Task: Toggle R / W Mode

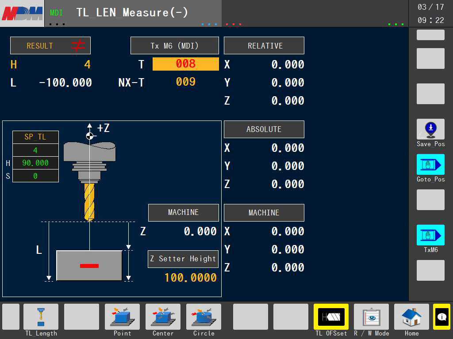Action: tap(371, 317)
